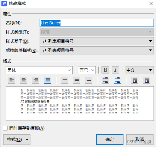Set single line spacing icon
The width and height of the screenshot is (156, 147).
[x=64, y=80]
